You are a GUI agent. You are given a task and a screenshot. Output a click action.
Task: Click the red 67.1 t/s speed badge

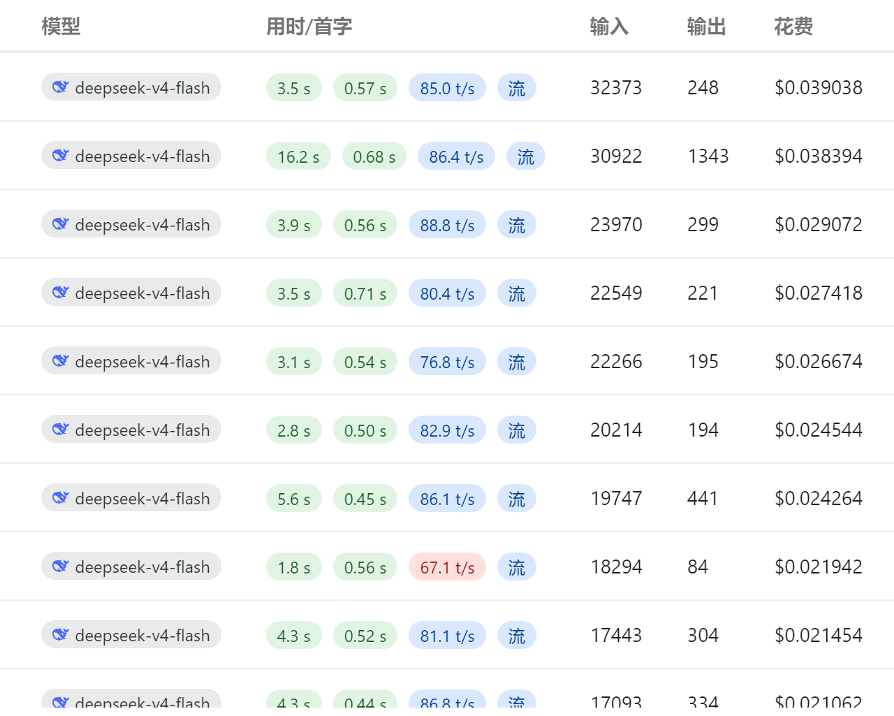point(447,567)
